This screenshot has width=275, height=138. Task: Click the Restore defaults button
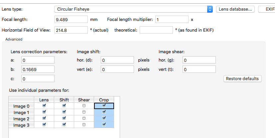242,78
